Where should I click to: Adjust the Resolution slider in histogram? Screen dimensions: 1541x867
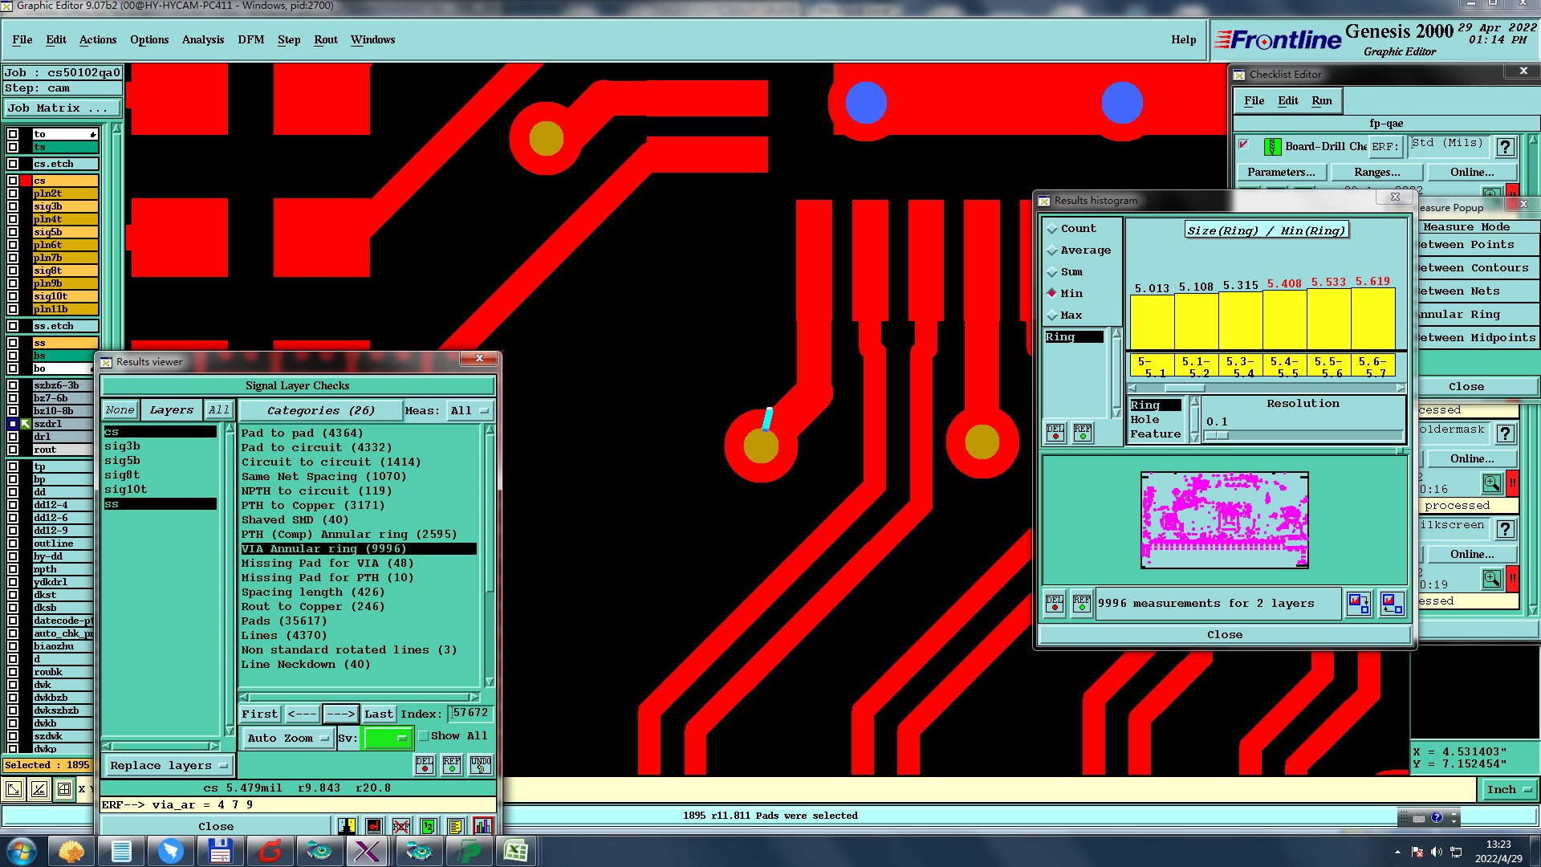[x=1217, y=435]
